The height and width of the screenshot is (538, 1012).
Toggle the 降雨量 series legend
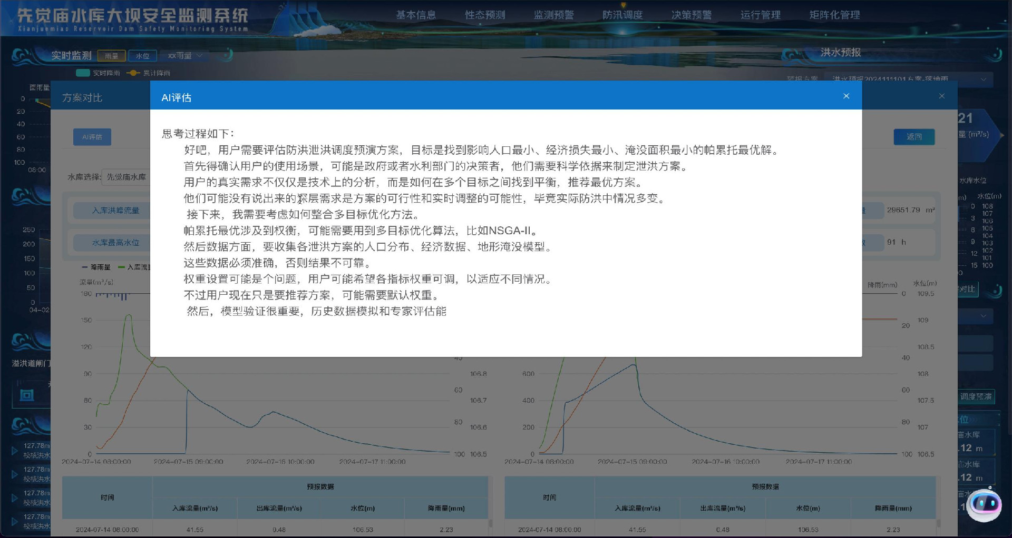[96, 267]
